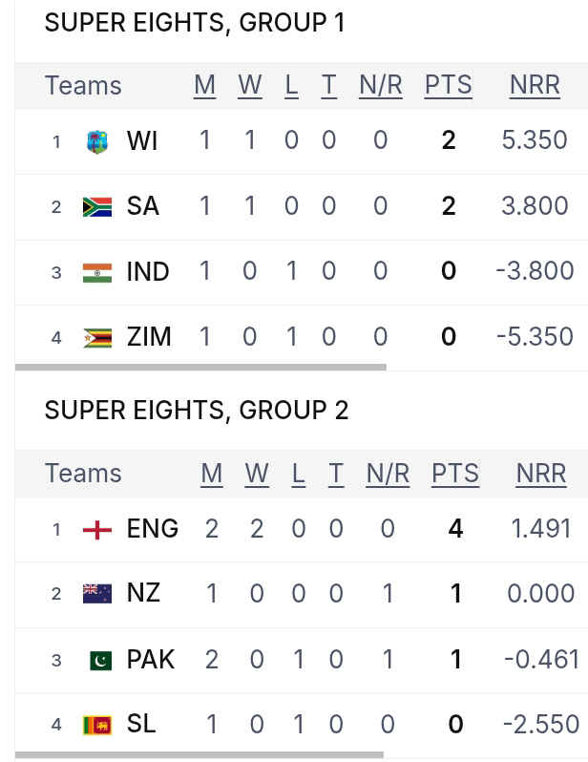Click Group 1 NRR column header
The height and width of the screenshot is (762, 588).
pos(535,86)
